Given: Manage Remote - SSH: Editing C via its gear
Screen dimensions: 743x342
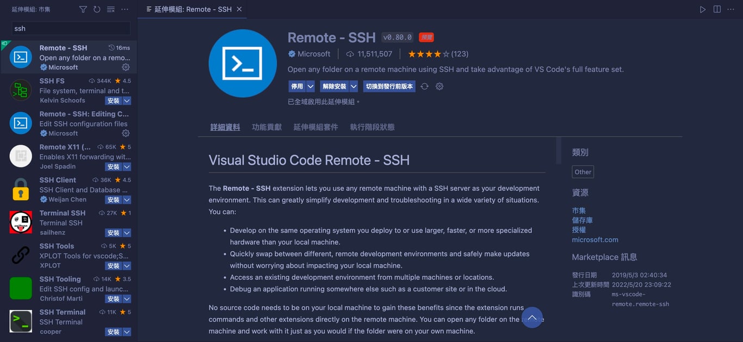Looking at the screenshot, I should point(126,133).
